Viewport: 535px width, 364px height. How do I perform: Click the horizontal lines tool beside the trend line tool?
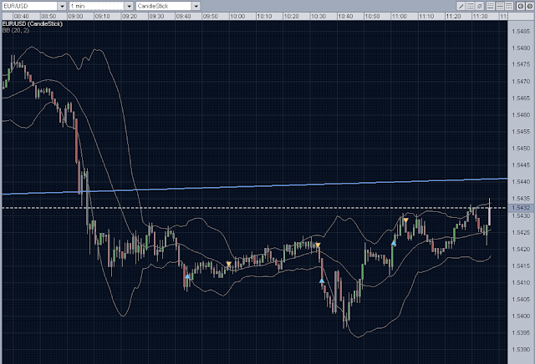(x=470, y=6)
